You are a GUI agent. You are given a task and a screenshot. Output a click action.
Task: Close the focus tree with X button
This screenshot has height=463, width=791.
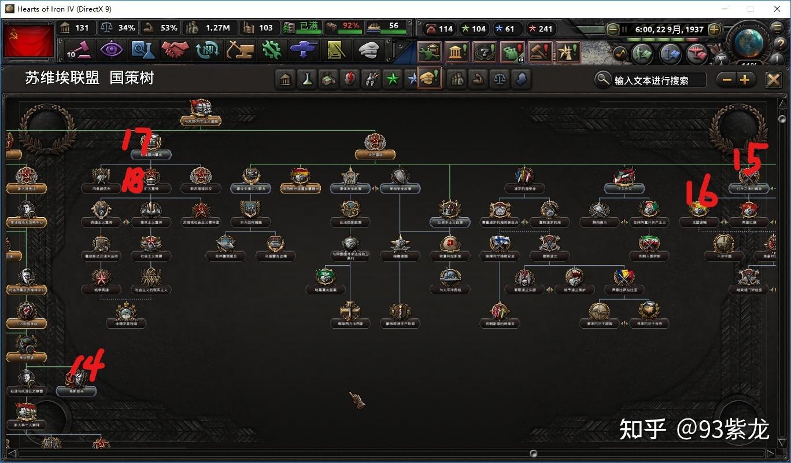(773, 80)
